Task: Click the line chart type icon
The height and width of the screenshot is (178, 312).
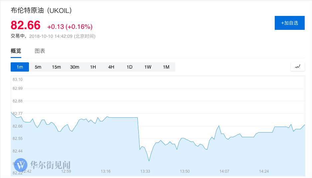Action: (x=297, y=67)
